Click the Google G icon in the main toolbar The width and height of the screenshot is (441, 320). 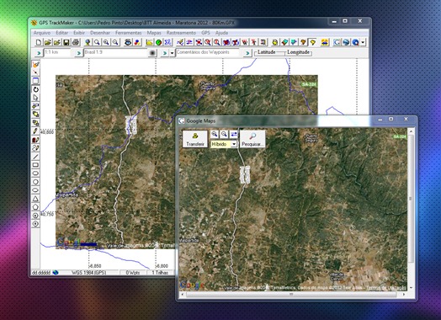click(x=337, y=42)
